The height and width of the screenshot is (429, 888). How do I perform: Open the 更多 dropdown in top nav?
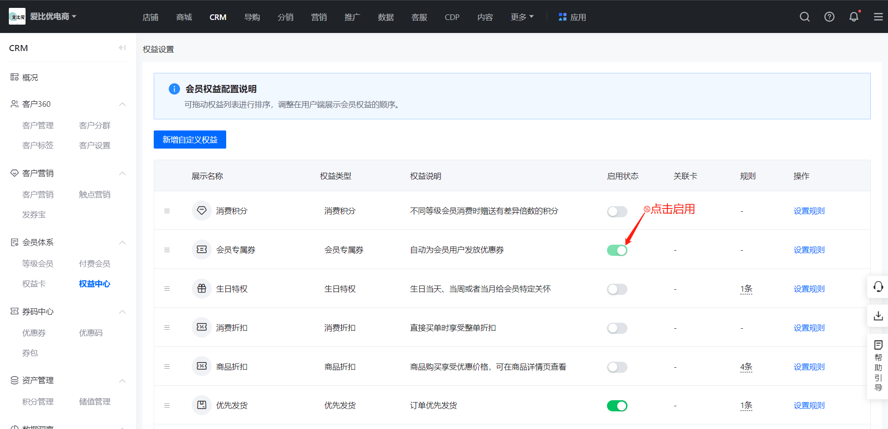(x=522, y=17)
